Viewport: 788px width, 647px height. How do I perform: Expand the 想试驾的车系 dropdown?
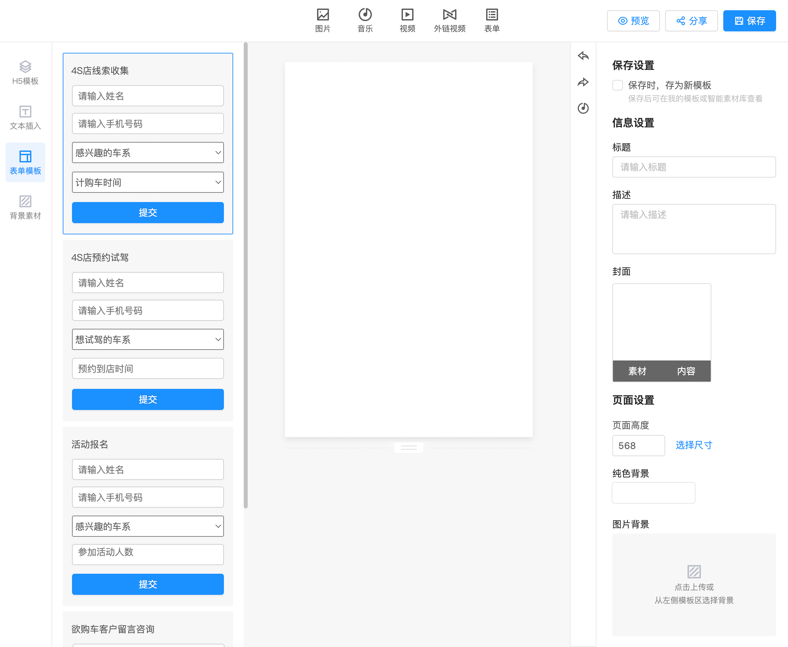pos(148,339)
